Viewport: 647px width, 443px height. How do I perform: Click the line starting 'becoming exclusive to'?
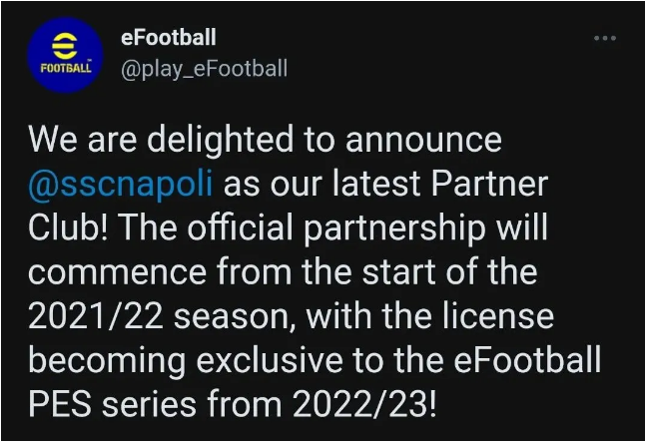(x=315, y=359)
